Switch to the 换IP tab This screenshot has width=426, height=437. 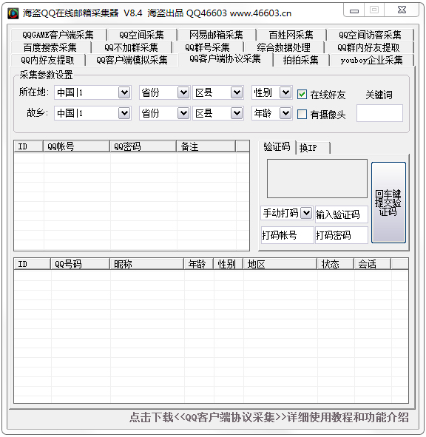tap(312, 148)
